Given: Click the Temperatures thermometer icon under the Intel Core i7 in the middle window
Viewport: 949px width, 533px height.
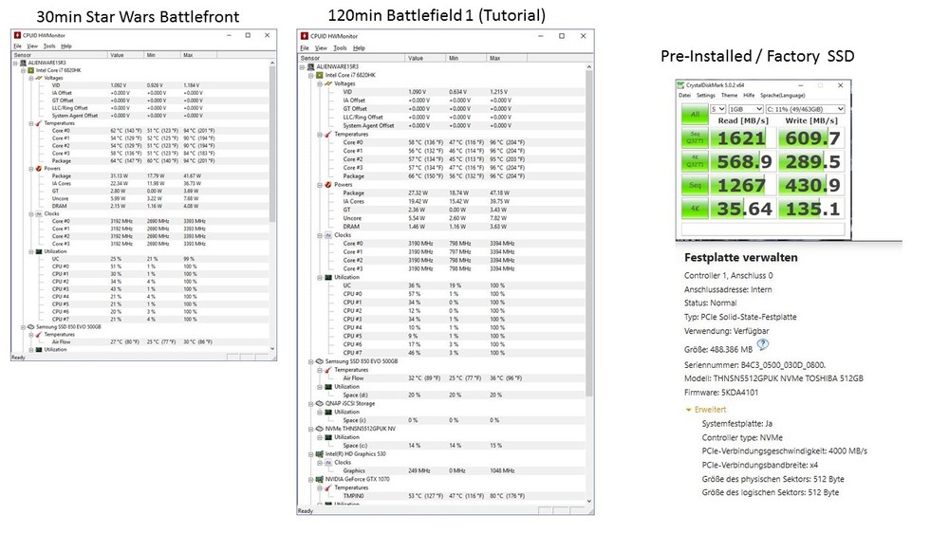Looking at the screenshot, I should click(326, 133).
